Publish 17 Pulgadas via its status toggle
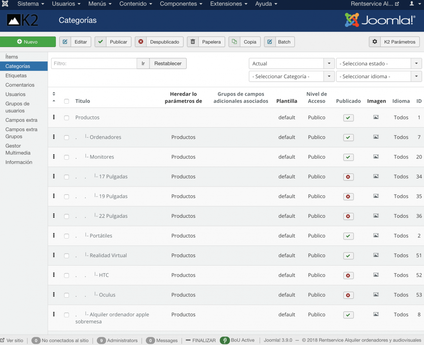Image resolution: width=424 pixels, height=345 pixels. point(348,177)
